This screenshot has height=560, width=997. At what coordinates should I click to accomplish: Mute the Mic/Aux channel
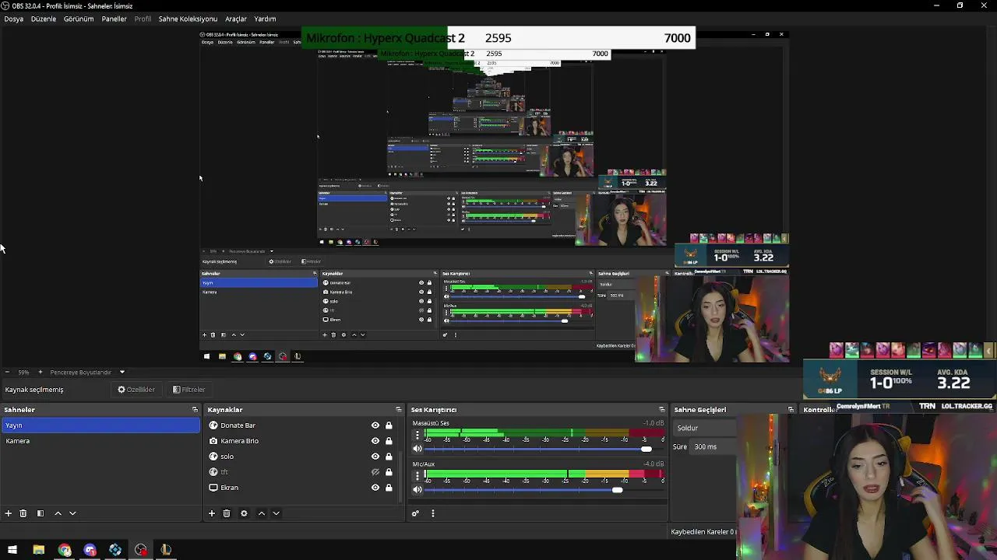point(417,489)
